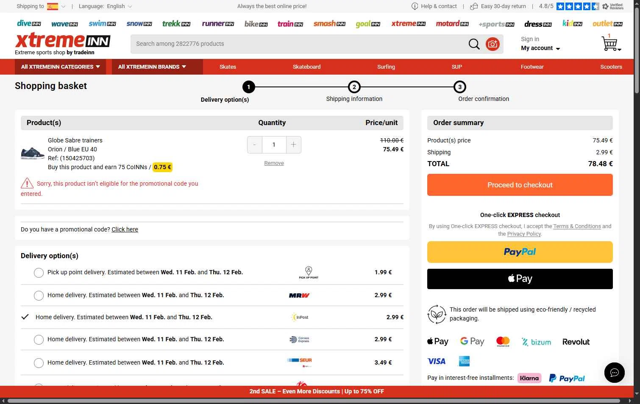Remove the Globe Sabre trainers
The image size is (640, 404).
click(x=274, y=163)
